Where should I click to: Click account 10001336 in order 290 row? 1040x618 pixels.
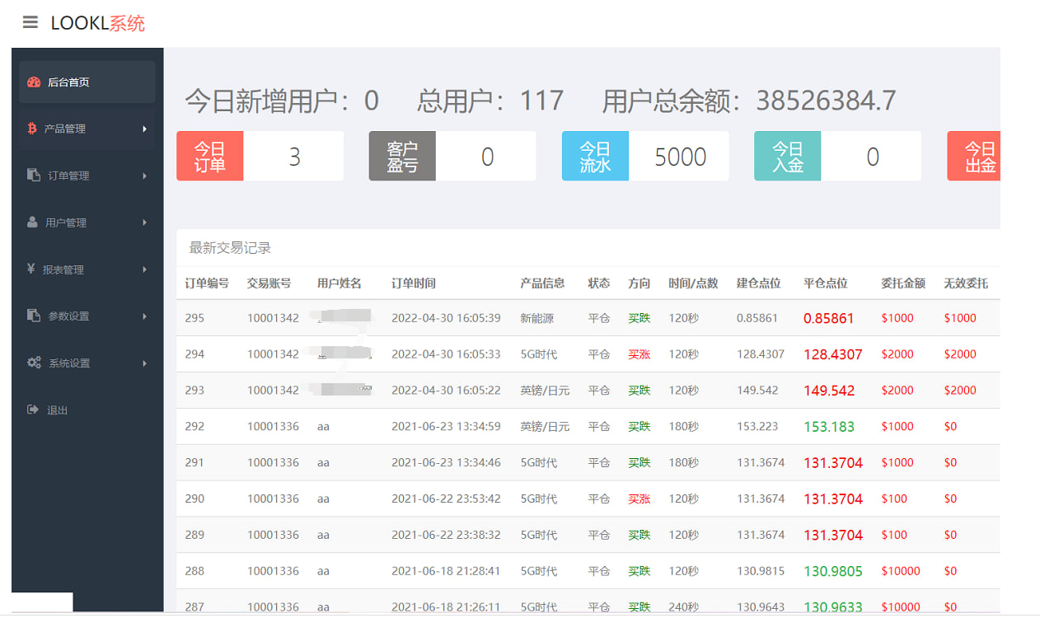click(x=273, y=499)
